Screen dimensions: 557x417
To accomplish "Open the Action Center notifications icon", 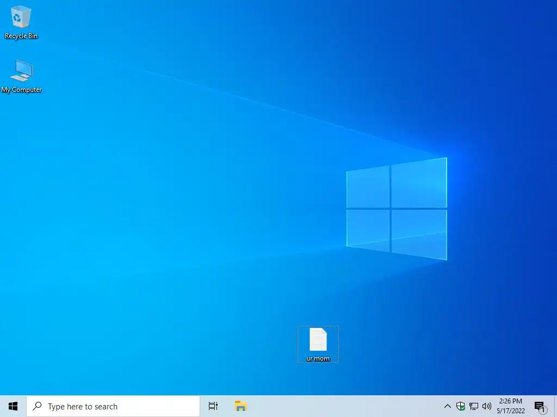I will pos(540,406).
